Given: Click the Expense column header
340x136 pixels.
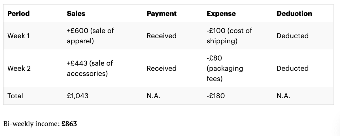Looking at the screenshot, I should 221,14.
